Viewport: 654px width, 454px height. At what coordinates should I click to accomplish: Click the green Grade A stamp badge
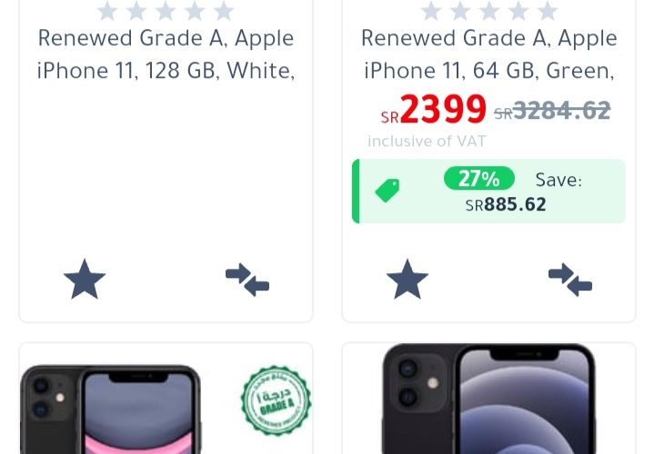(276, 400)
